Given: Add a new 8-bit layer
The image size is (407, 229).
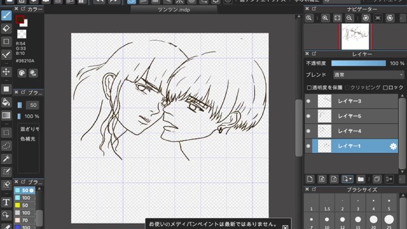Looking at the screenshot, I should tap(322, 179).
